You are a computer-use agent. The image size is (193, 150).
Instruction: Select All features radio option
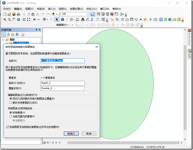point(17,113)
